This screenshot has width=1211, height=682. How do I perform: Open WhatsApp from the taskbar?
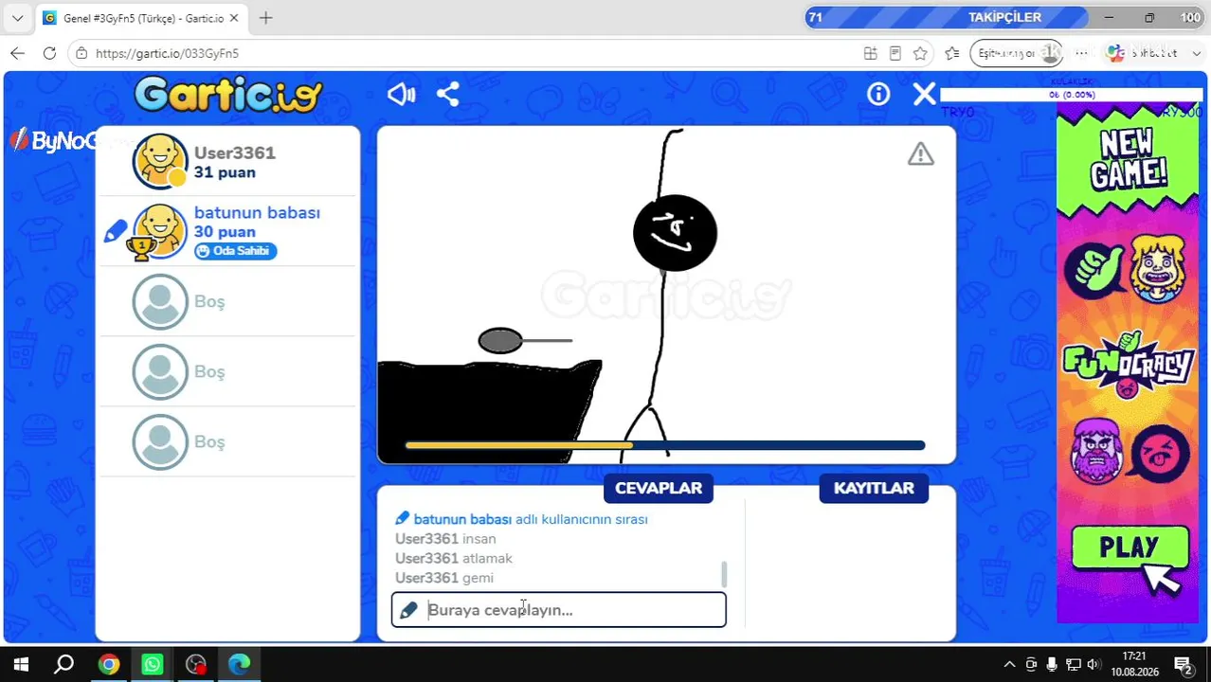coord(152,665)
